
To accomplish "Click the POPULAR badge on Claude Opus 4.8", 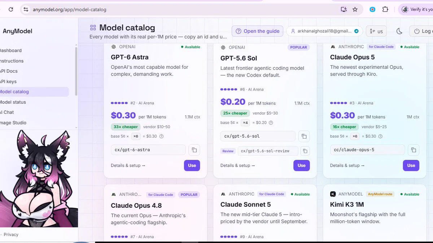I will [x=189, y=195].
